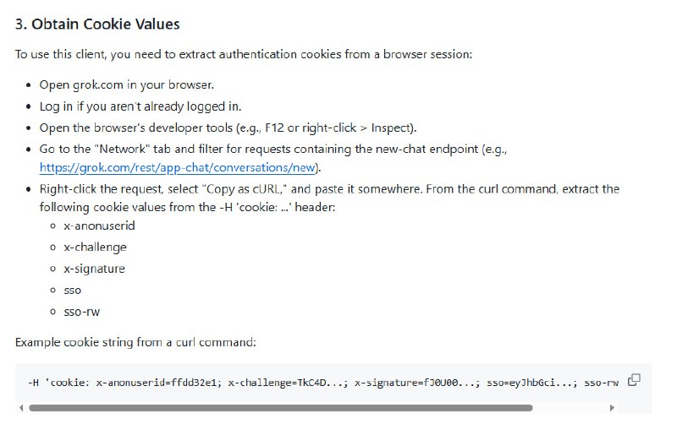677x435 pixels.
Task: Click the "To use this client" intro paragraph
Action: tap(243, 54)
